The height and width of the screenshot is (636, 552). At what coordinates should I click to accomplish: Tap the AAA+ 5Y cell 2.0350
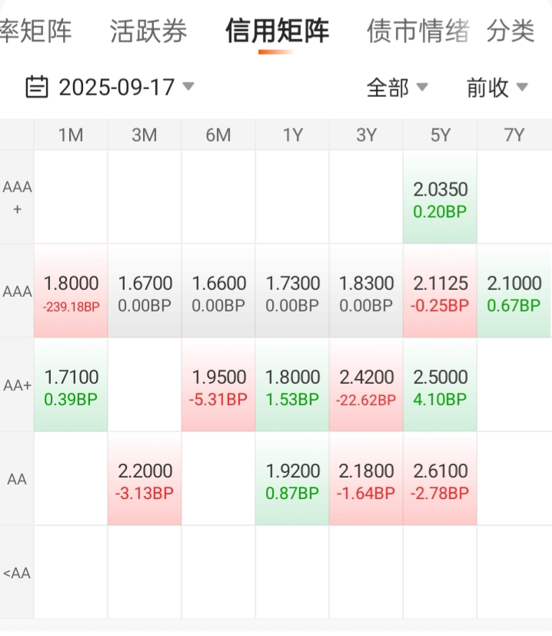coord(440,198)
